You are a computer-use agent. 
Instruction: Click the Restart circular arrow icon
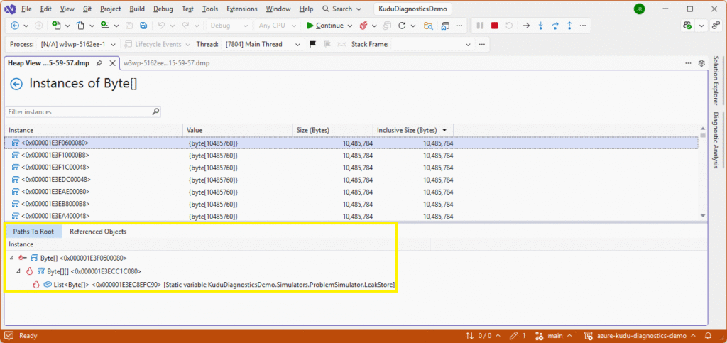click(402, 26)
